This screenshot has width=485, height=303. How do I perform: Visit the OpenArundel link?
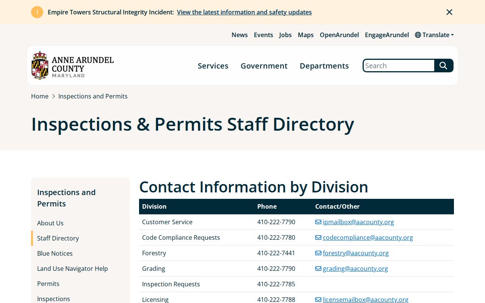tap(339, 35)
